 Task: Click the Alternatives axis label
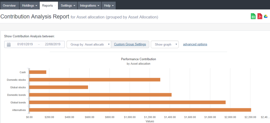pyautogui.click(x=19, y=110)
